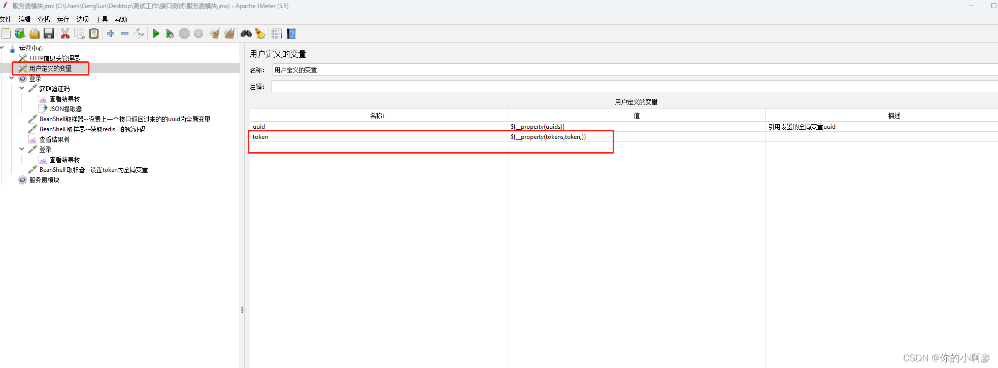Select 用户定义的变量 tree node

tap(50, 68)
